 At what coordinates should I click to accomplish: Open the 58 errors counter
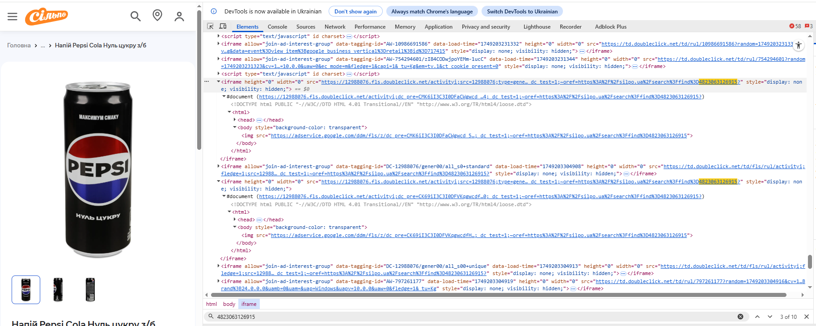coord(795,26)
